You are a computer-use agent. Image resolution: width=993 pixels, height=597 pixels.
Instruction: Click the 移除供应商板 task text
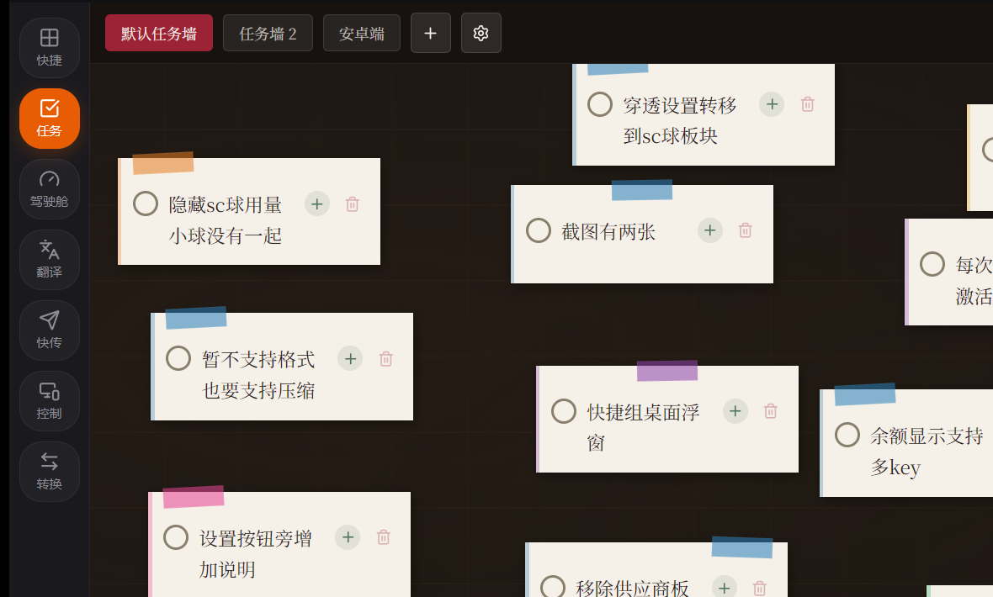632,588
